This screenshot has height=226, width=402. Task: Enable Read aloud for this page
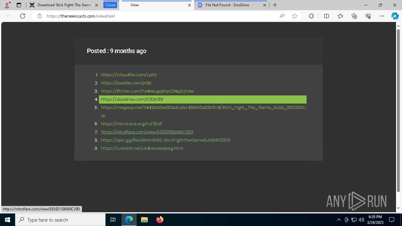[282, 16]
